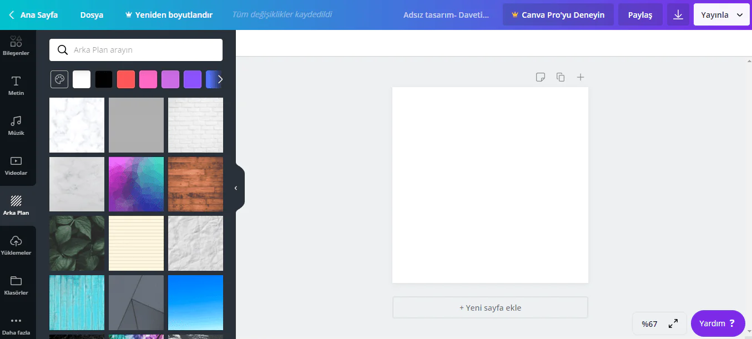The width and height of the screenshot is (752, 339).
Task: Click the blank white canvas page
Action: pyautogui.click(x=490, y=185)
